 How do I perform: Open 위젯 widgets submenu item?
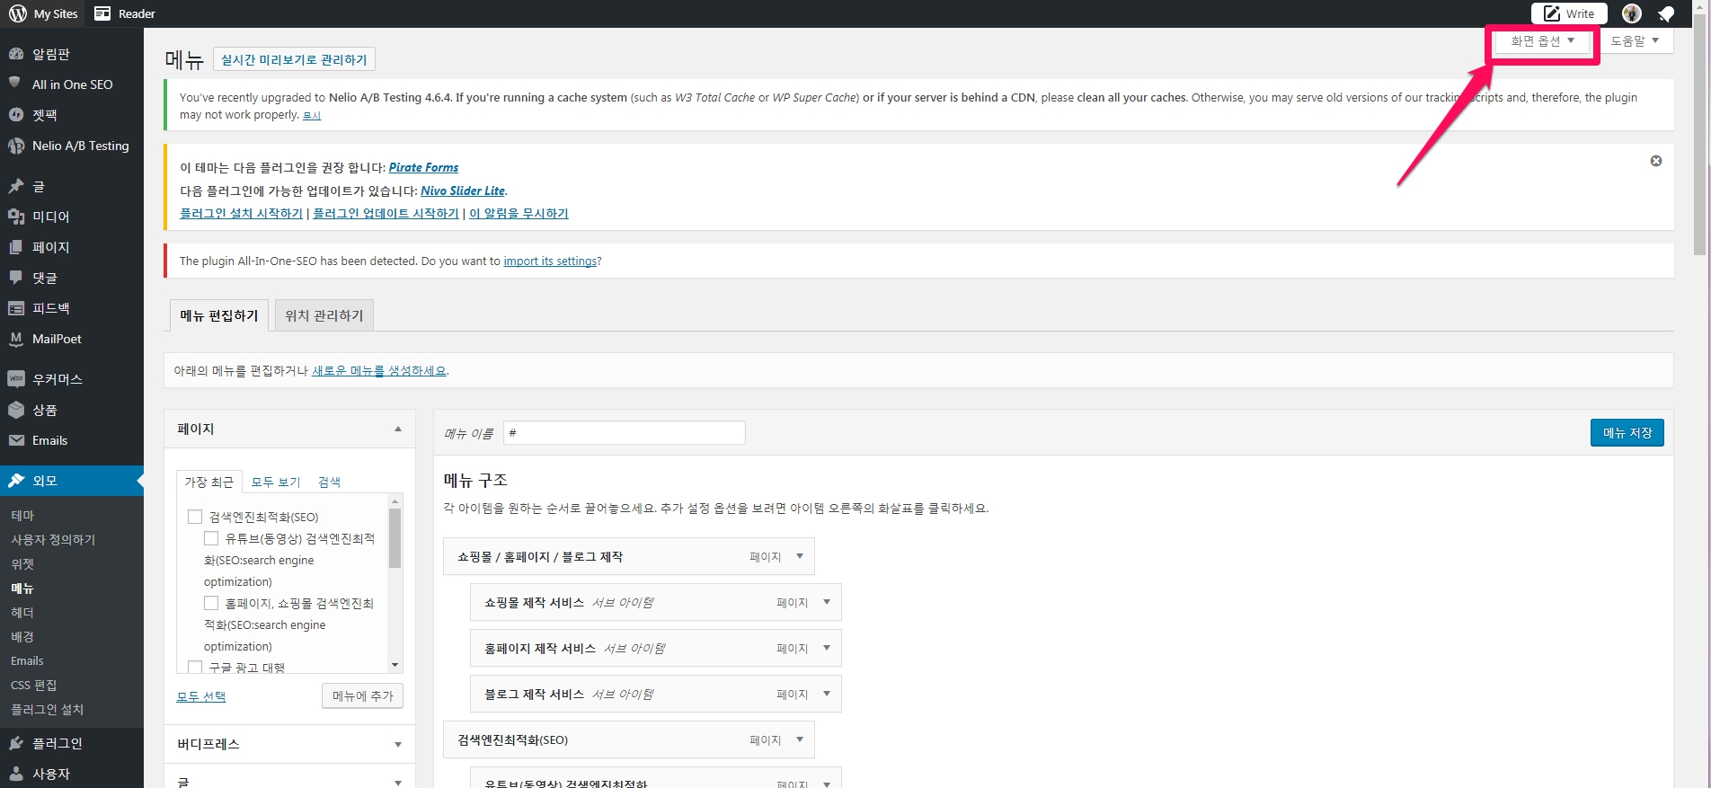(x=22, y=564)
